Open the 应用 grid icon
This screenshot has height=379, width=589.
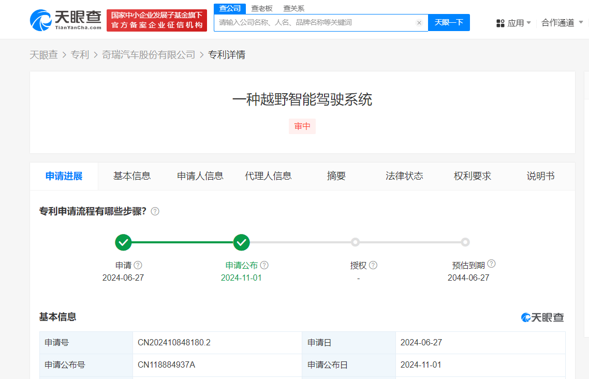click(500, 23)
